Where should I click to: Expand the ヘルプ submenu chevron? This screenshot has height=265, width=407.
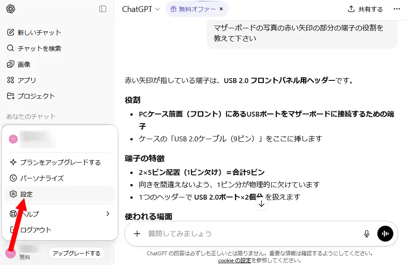pyautogui.click(x=108, y=213)
